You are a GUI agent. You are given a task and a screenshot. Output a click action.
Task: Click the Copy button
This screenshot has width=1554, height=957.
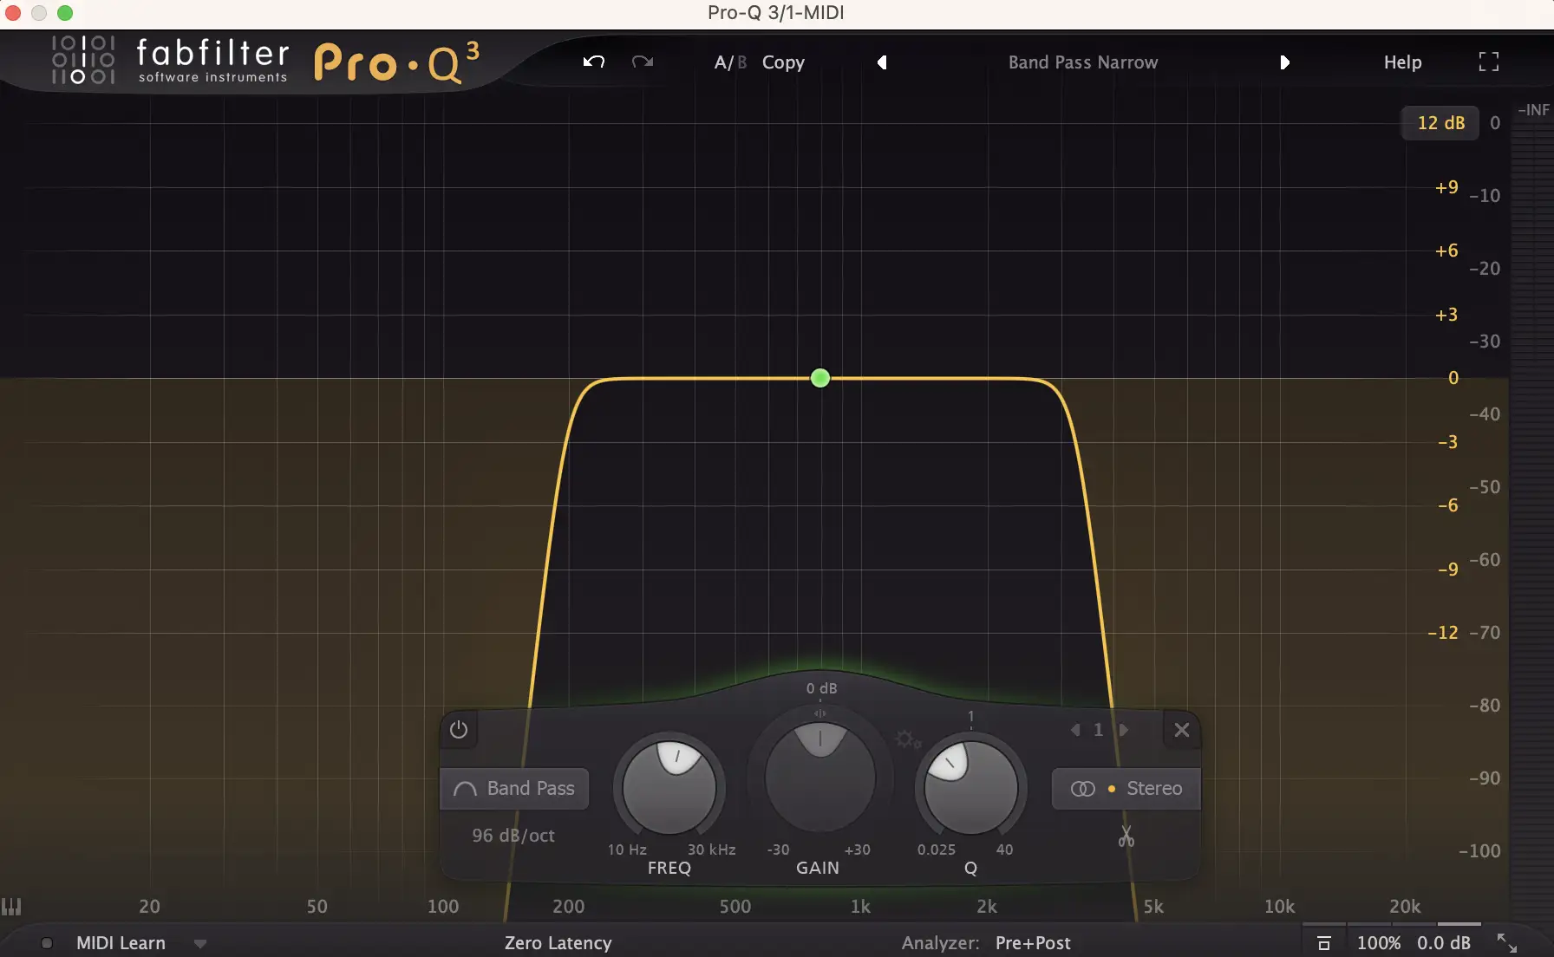click(x=783, y=62)
